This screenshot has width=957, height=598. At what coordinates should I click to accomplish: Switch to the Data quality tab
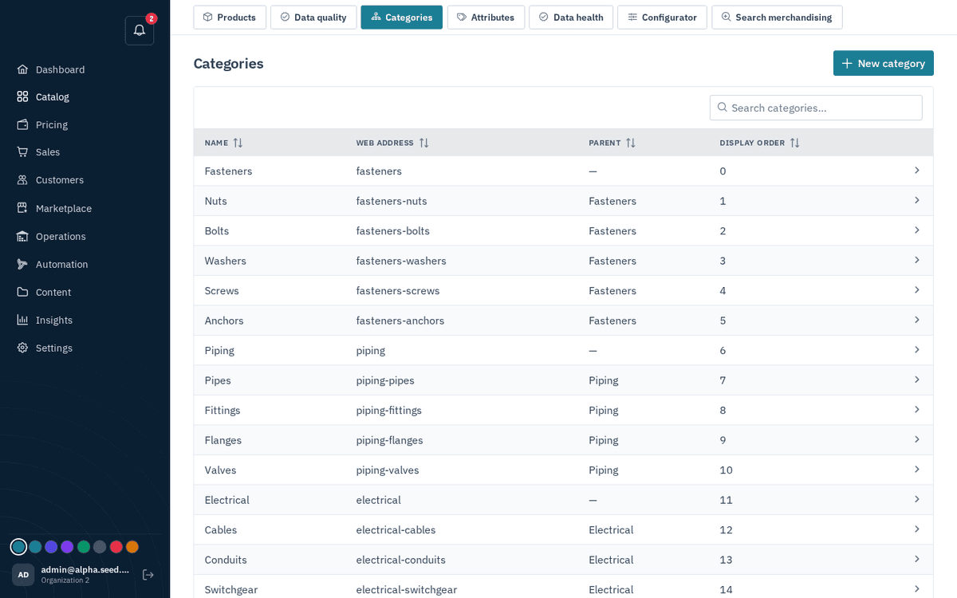(x=313, y=18)
